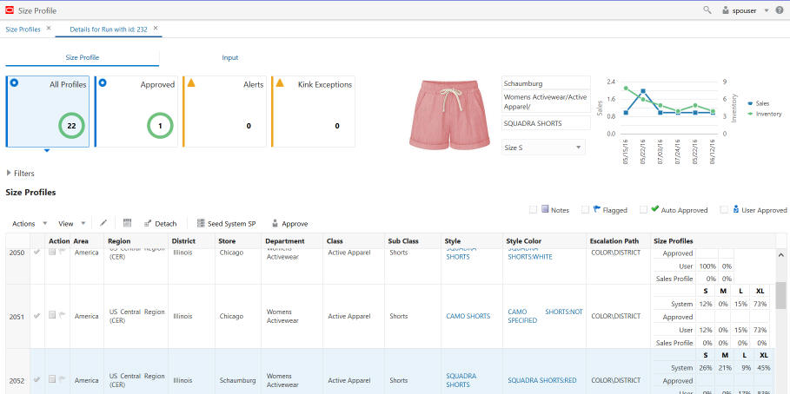This screenshot has height=394, width=790.
Task: Click the edit pencil icon in toolbar
Action: (x=103, y=223)
